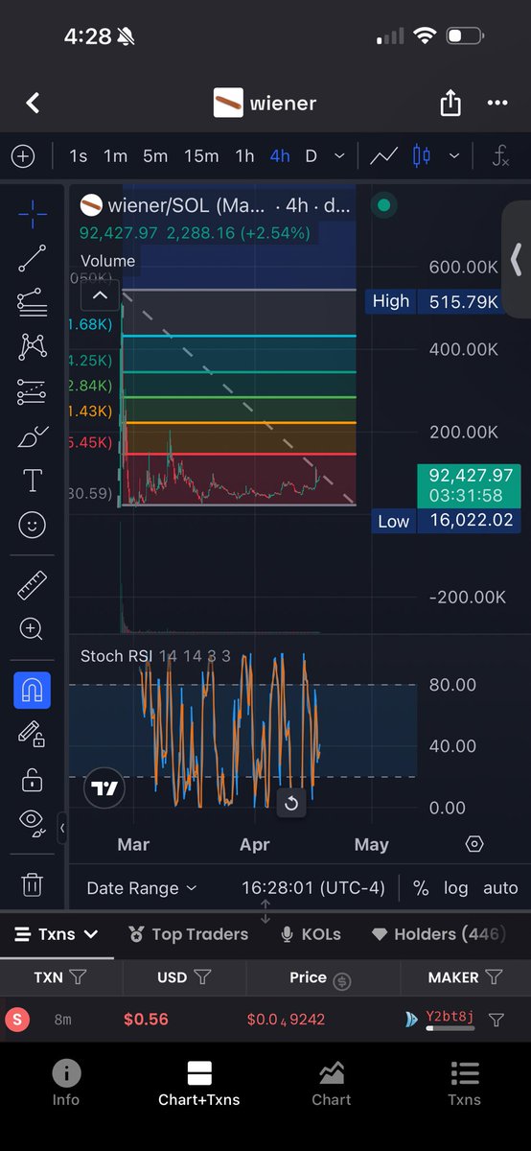The width and height of the screenshot is (531, 1151).
Task: Filter the USD column
Action: coord(202,977)
